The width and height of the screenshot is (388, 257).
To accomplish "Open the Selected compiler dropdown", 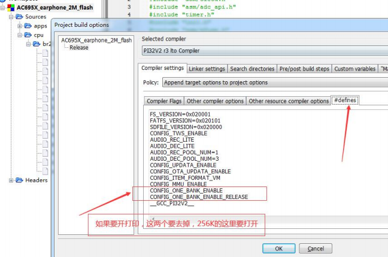I will 265,51.
